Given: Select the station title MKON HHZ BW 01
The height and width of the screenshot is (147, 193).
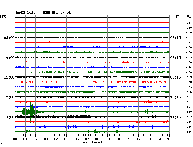Looking at the screenshot, I should 56,12.
